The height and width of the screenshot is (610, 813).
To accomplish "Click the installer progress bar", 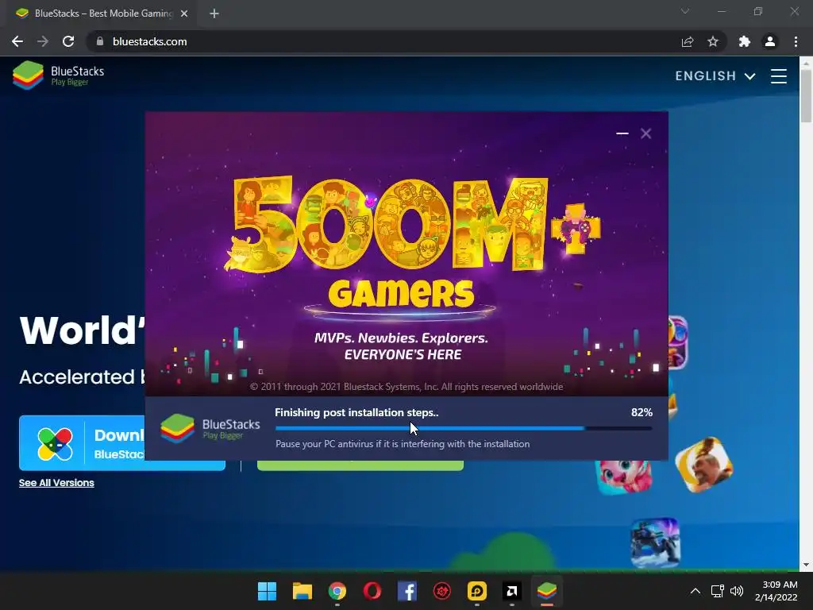I will coord(464,428).
